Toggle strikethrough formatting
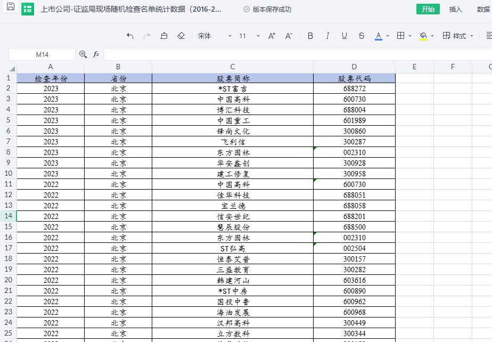This screenshot has height=342, width=492. tap(362, 36)
